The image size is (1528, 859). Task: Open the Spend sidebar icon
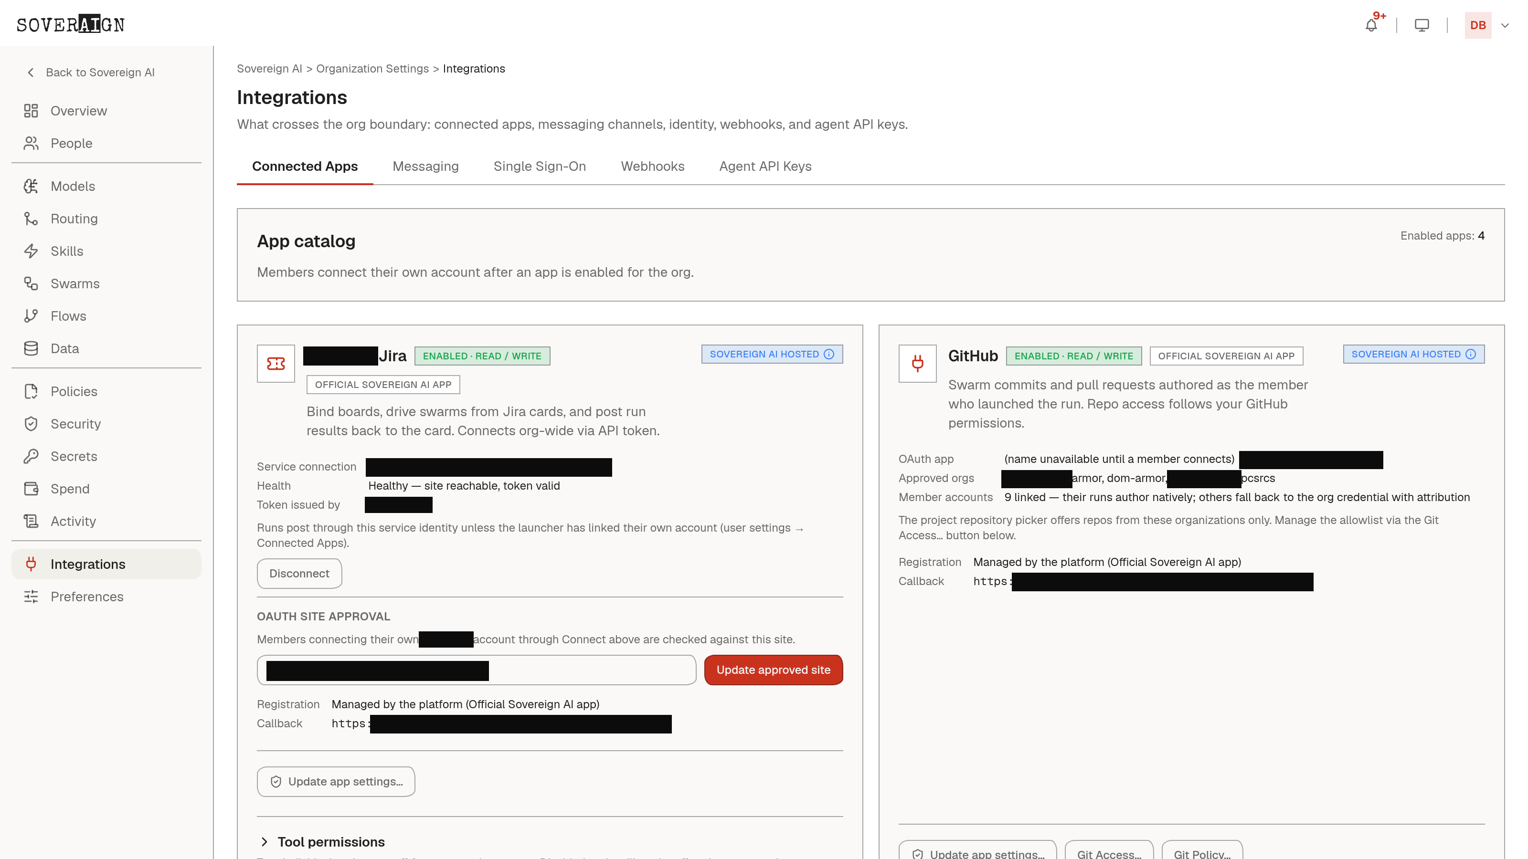point(31,489)
